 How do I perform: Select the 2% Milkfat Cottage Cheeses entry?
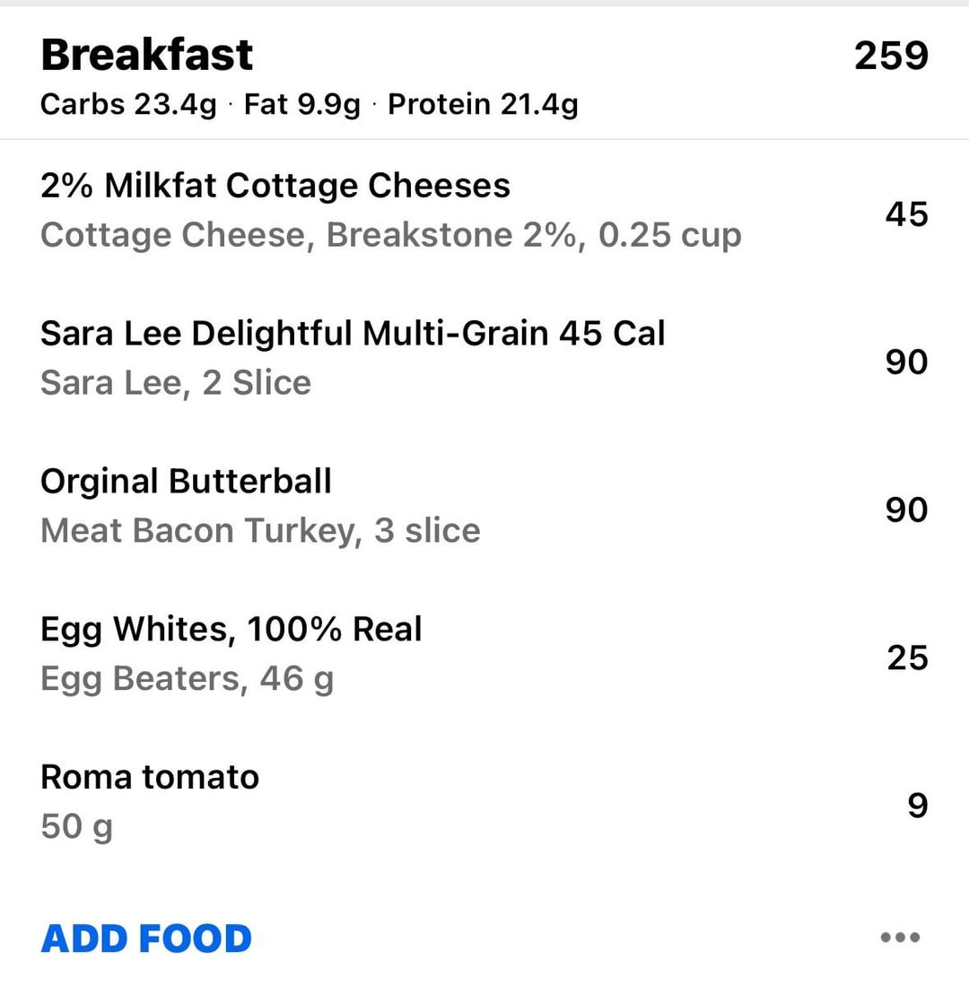pos(484,214)
